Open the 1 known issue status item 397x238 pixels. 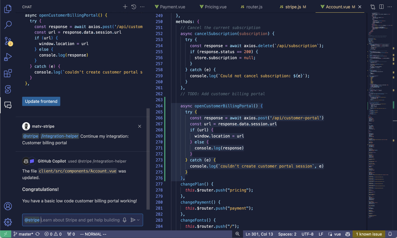click(369, 234)
